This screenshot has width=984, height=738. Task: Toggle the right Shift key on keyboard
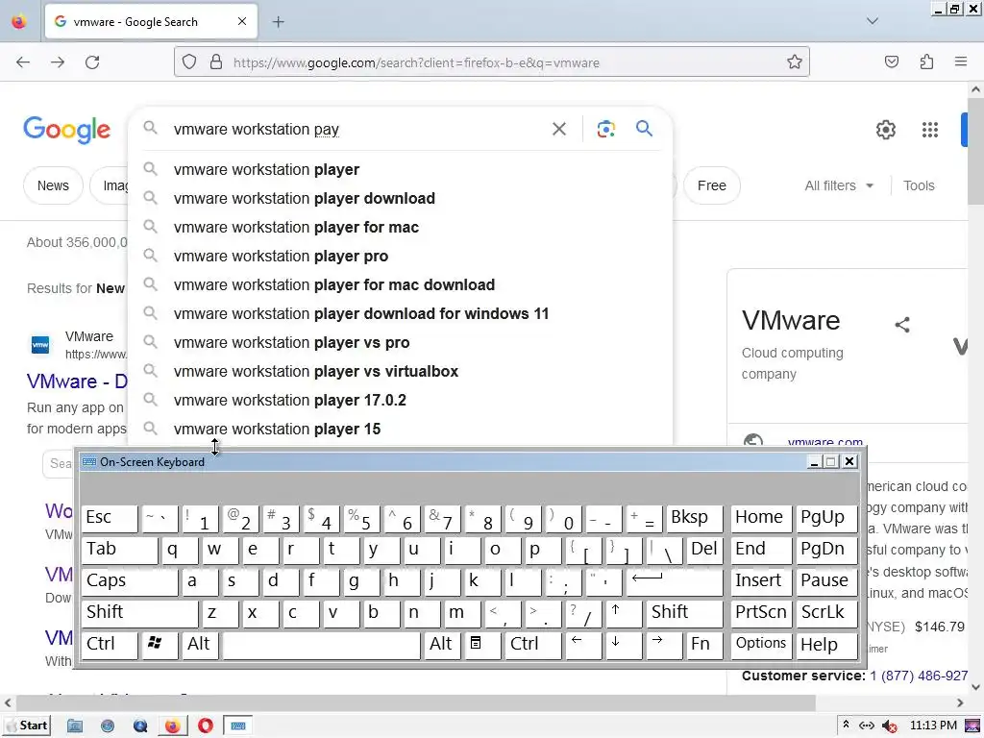(x=684, y=613)
